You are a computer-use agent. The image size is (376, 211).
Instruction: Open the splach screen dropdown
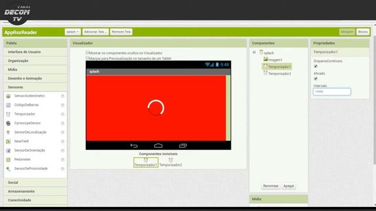(73, 32)
